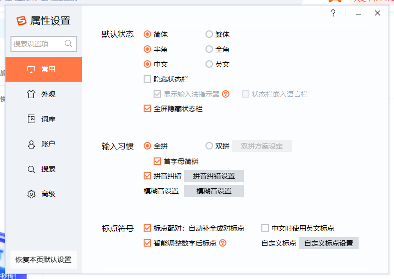394x279 pixels.
Task: Toggle the 首字母简拼 checkbox
Action: [157, 161]
